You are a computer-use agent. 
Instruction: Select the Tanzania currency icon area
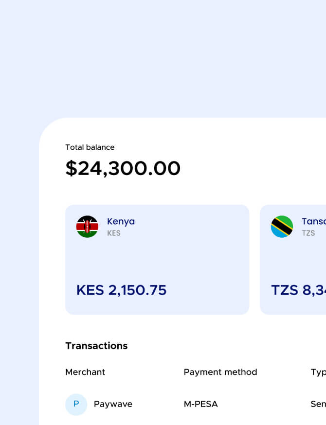(x=283, y=226)
